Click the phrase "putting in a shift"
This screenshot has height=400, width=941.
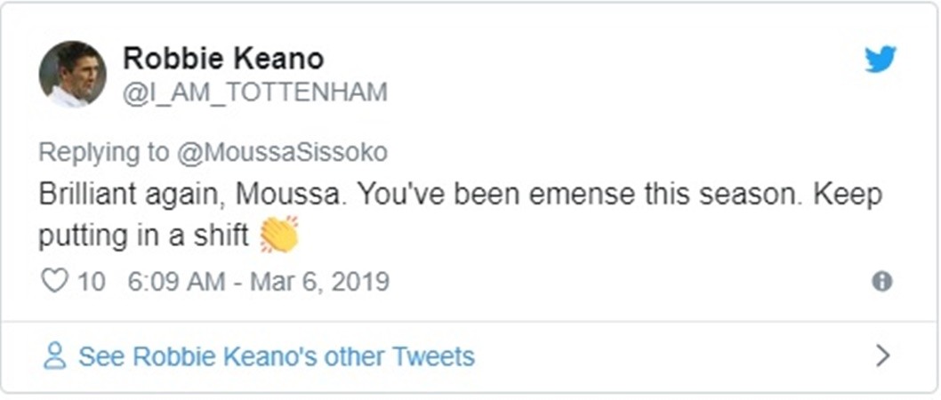(144, 237)
